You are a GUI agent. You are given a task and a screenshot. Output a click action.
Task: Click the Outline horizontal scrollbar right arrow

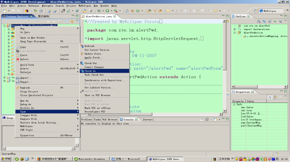286,86
